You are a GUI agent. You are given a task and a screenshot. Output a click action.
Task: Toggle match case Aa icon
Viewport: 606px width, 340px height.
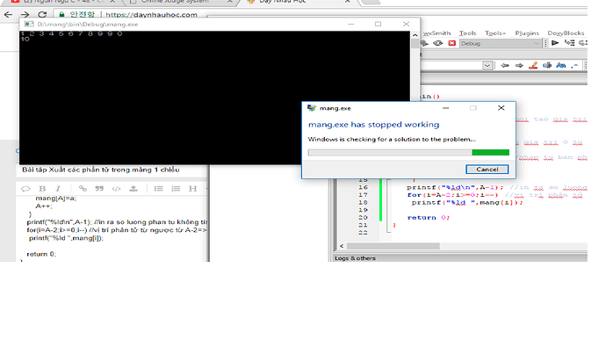click(561, 65)
